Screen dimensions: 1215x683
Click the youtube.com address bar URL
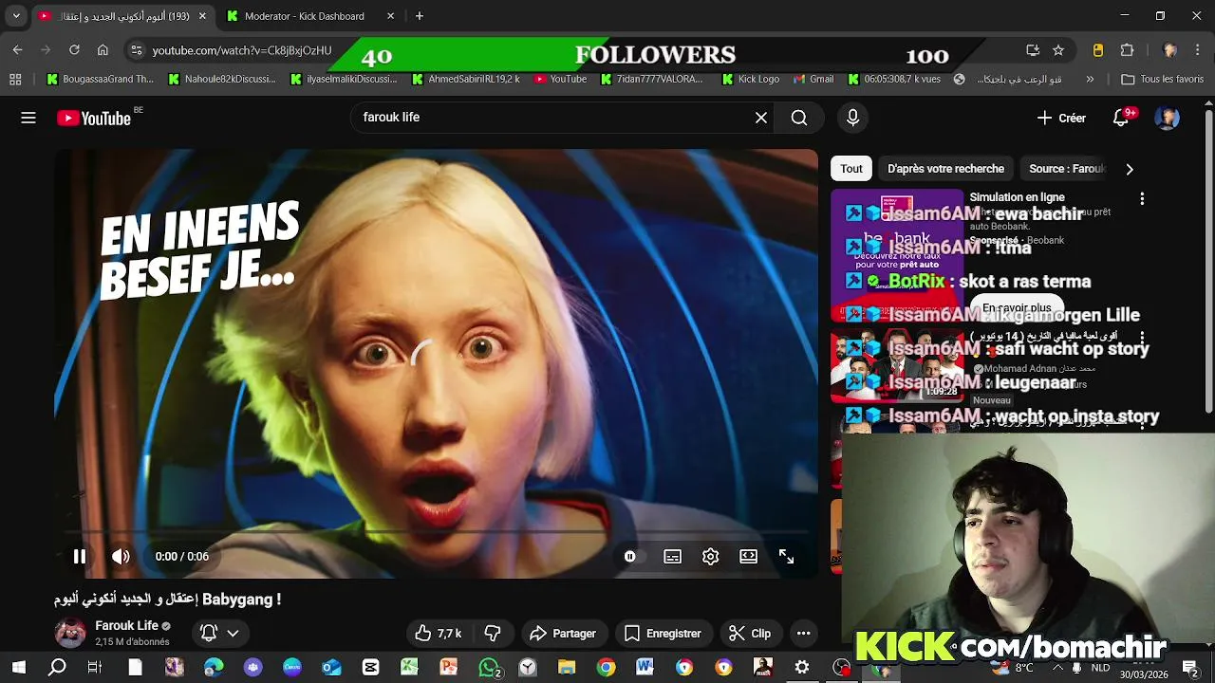tap(242, 50)
